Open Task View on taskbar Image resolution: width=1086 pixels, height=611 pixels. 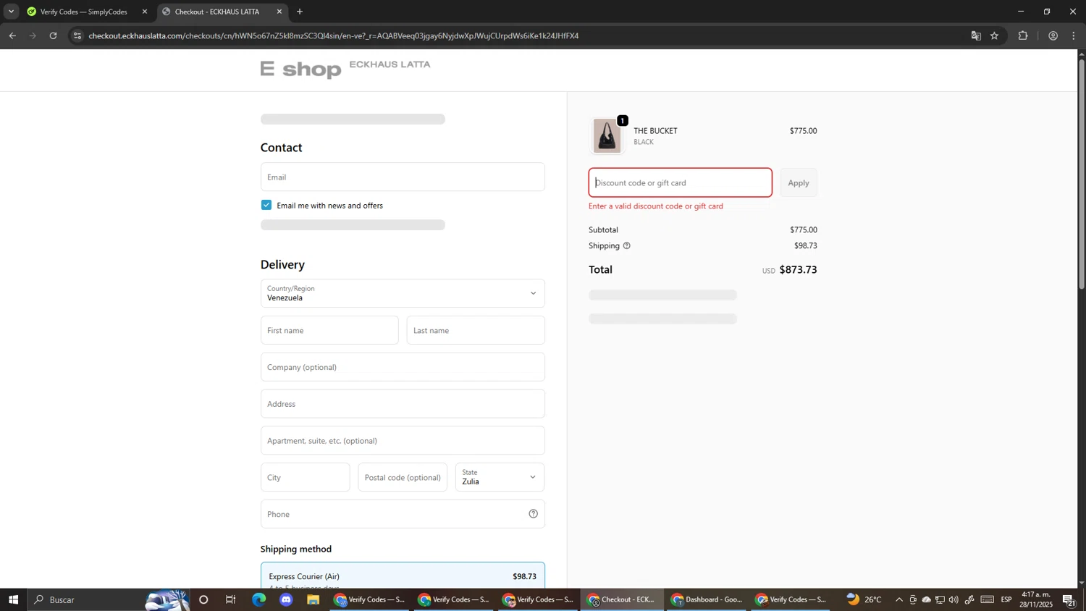[231, 599]
